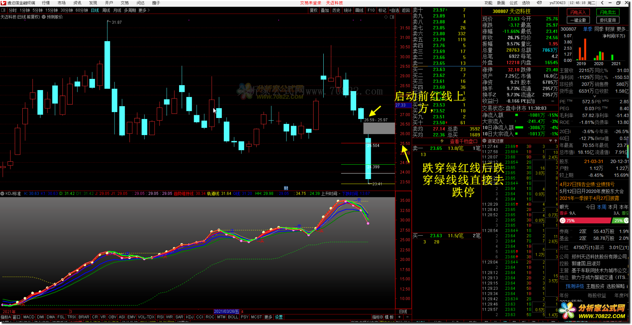Open the 财报 report dropdown
632x325 pixels.
pos(610,29)
